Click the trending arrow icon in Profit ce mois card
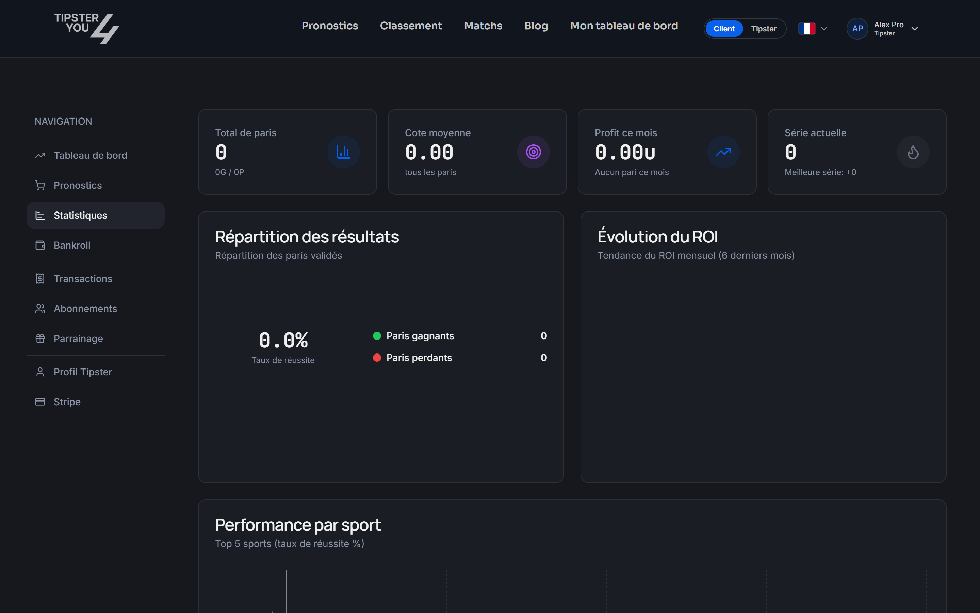 [x=723, y=152]
